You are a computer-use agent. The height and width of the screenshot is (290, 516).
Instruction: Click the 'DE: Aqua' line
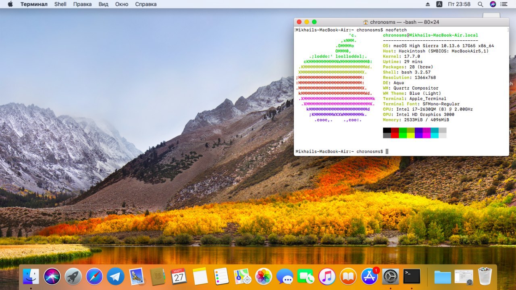393,83
